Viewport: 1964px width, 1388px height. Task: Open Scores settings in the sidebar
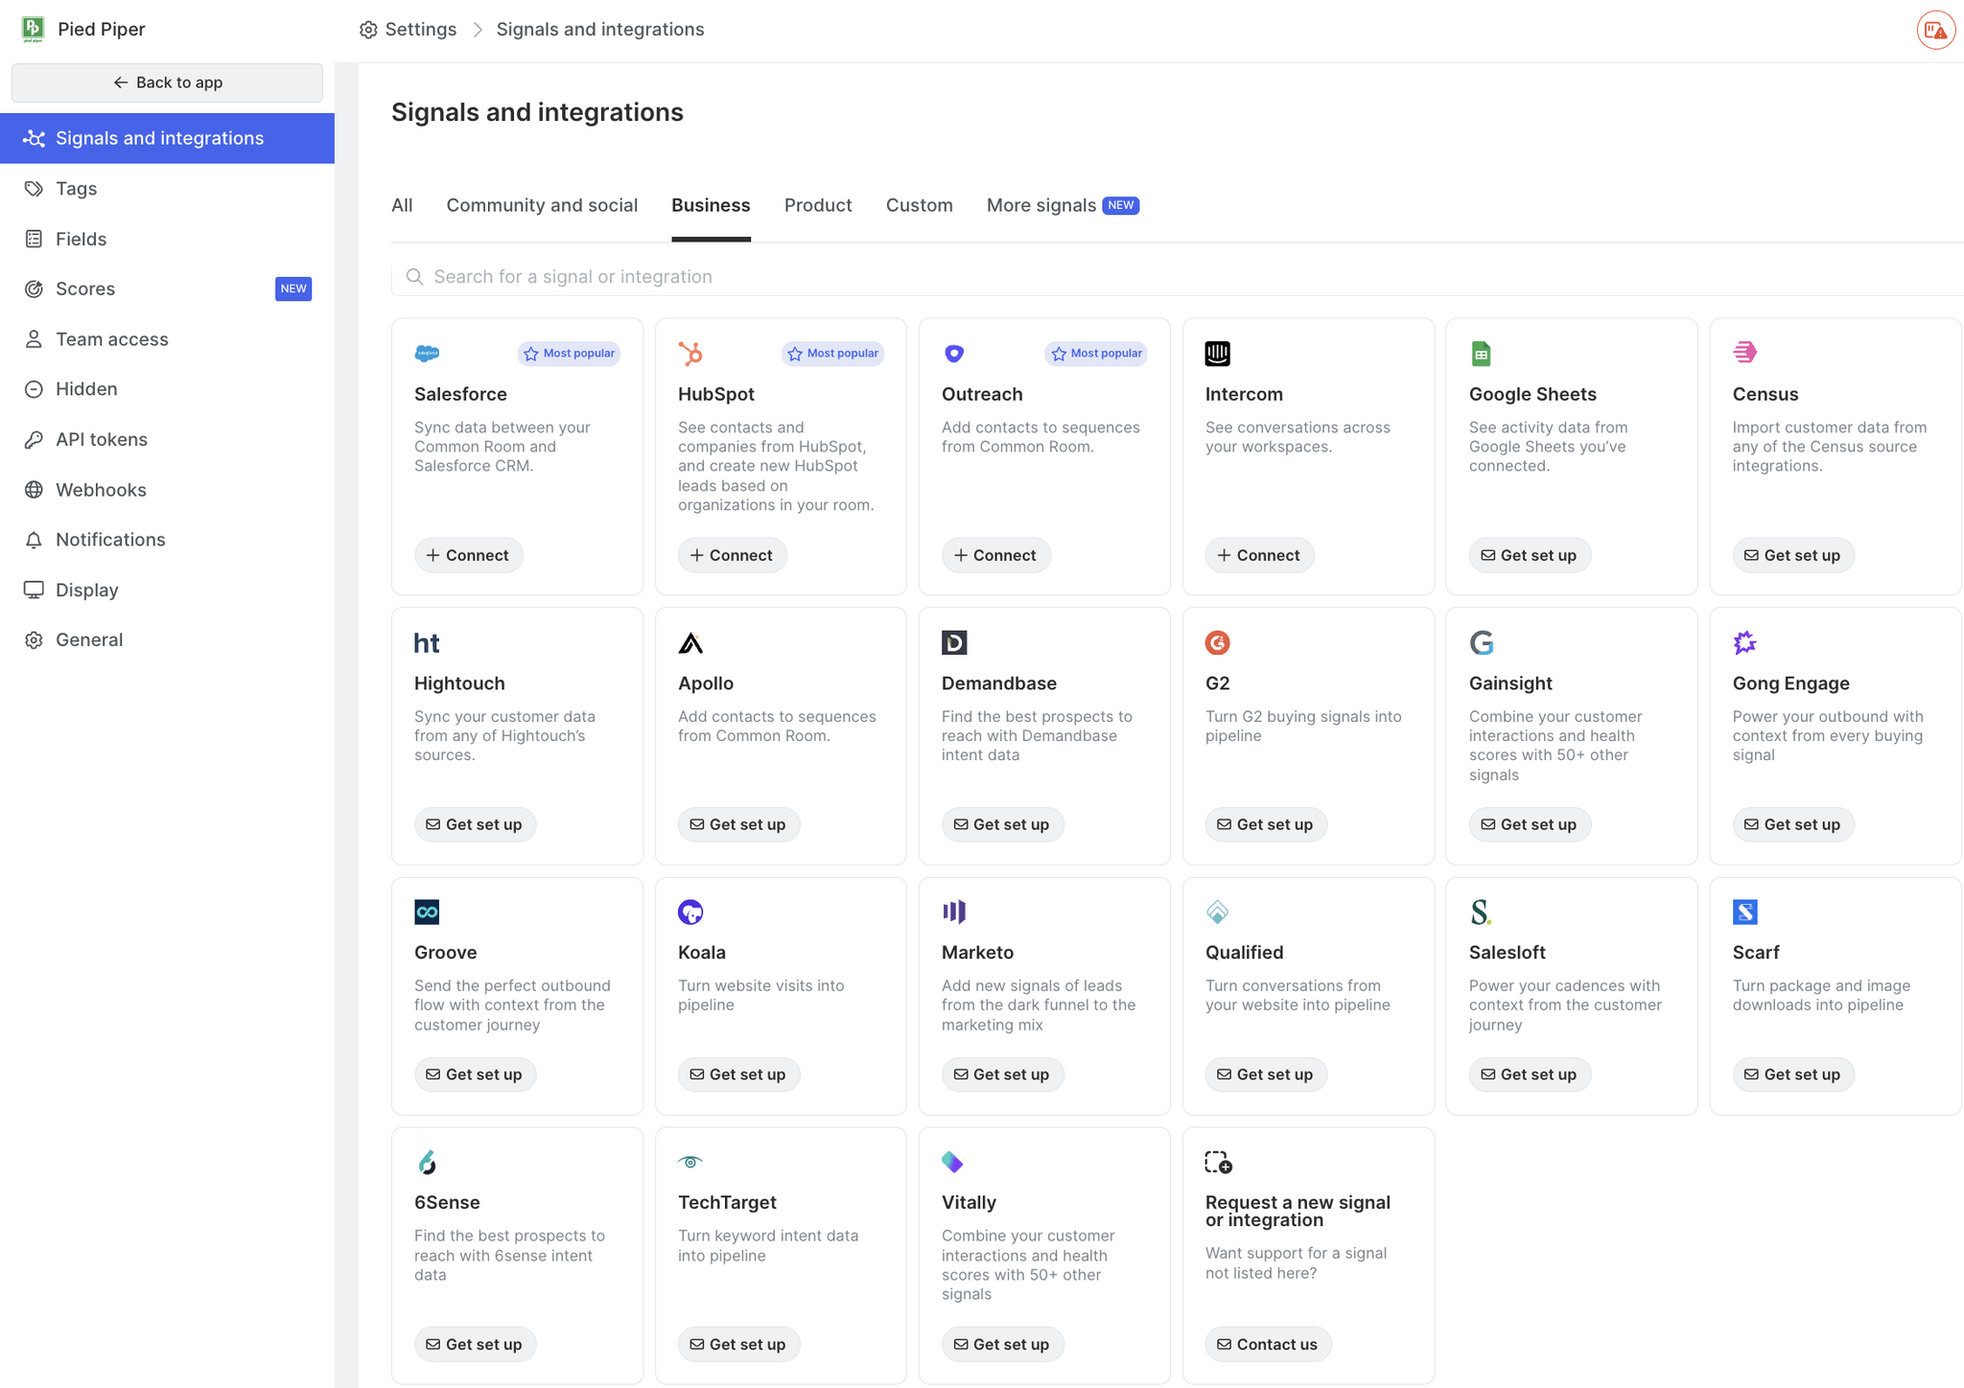pyautogui.click(x=85, y=289)
